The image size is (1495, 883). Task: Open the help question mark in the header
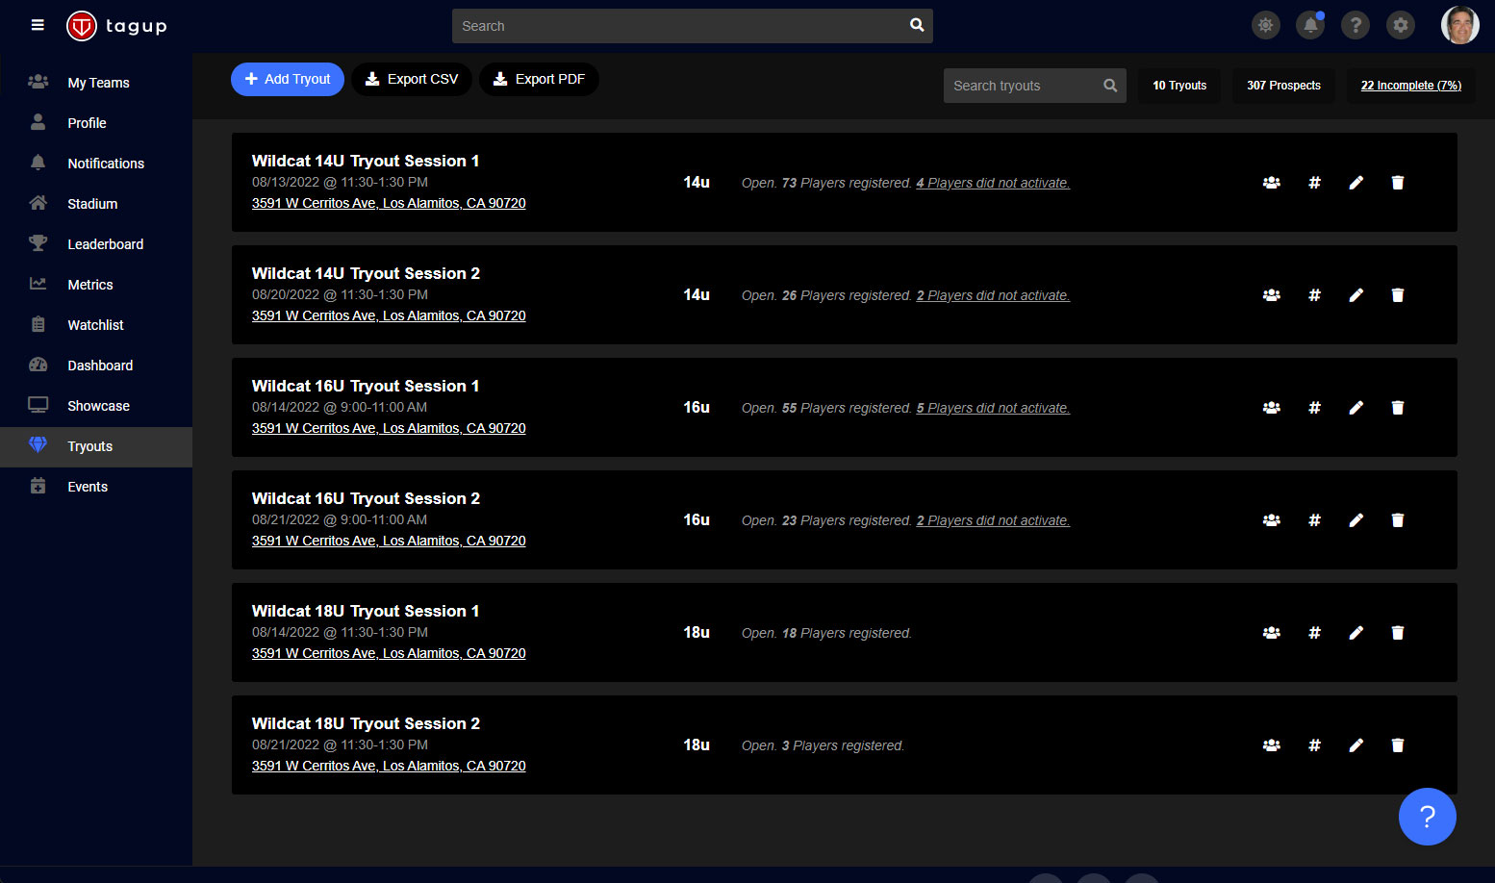1356,26
